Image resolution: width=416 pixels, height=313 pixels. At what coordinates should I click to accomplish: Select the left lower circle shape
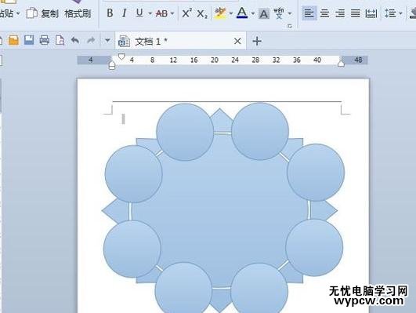(132, 249)
